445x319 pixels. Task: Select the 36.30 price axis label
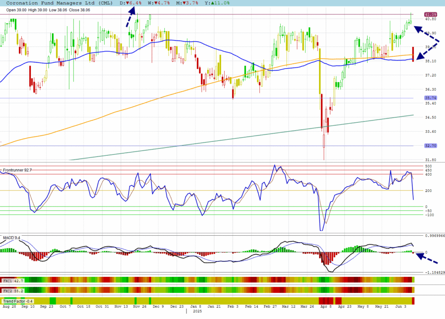pyautogui.click(x=431, y=89)
